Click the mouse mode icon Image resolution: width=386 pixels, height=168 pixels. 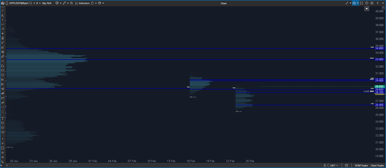pos(92,3)
